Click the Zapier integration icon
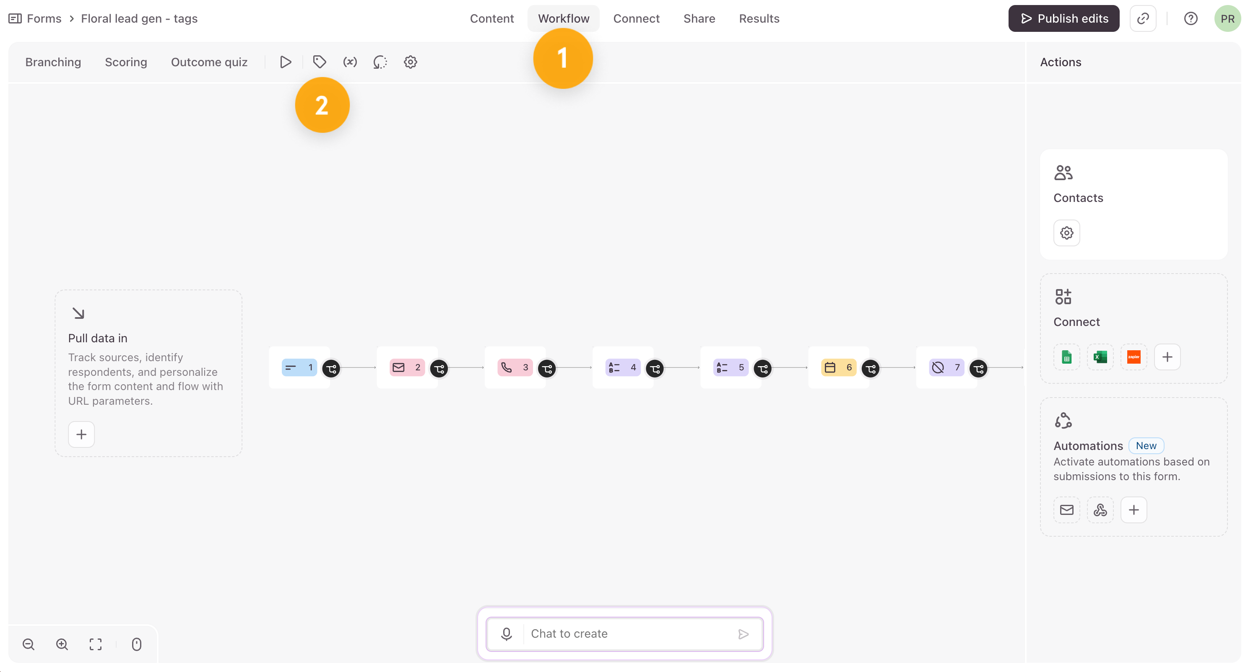Viewport: 1248px width, 672px height. coord(1134,357)
